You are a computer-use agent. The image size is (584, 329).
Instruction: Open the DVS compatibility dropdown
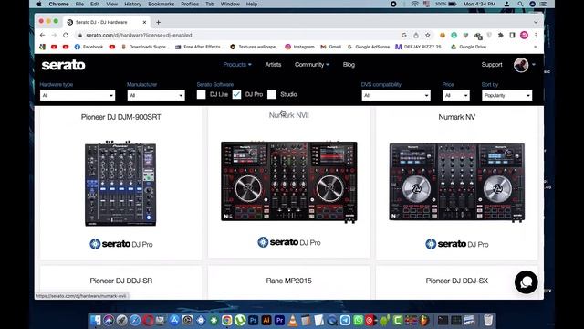[396, 95]
